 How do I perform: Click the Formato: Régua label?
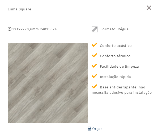click(x=114, y=29)
